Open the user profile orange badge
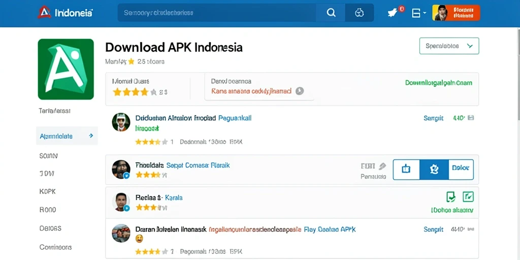Viewport: 520px width, 260px height. click(x=456, y=13)
